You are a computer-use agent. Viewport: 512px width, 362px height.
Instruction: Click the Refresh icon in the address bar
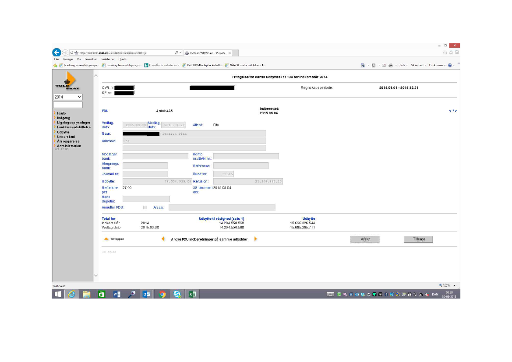click(x=71, y=53)
